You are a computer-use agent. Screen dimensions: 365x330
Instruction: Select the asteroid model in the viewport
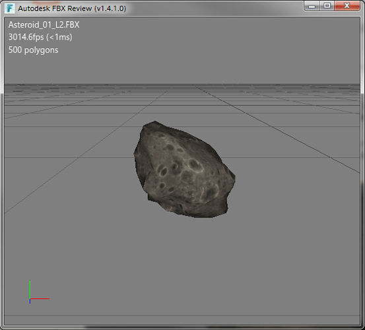click(x=184, y=169)
